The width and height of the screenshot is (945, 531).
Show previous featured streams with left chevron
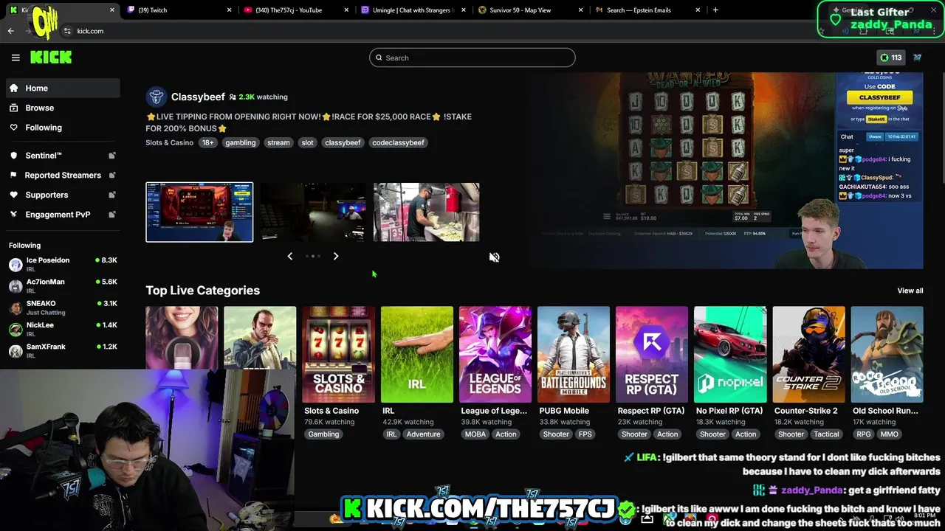click(290, 256)
